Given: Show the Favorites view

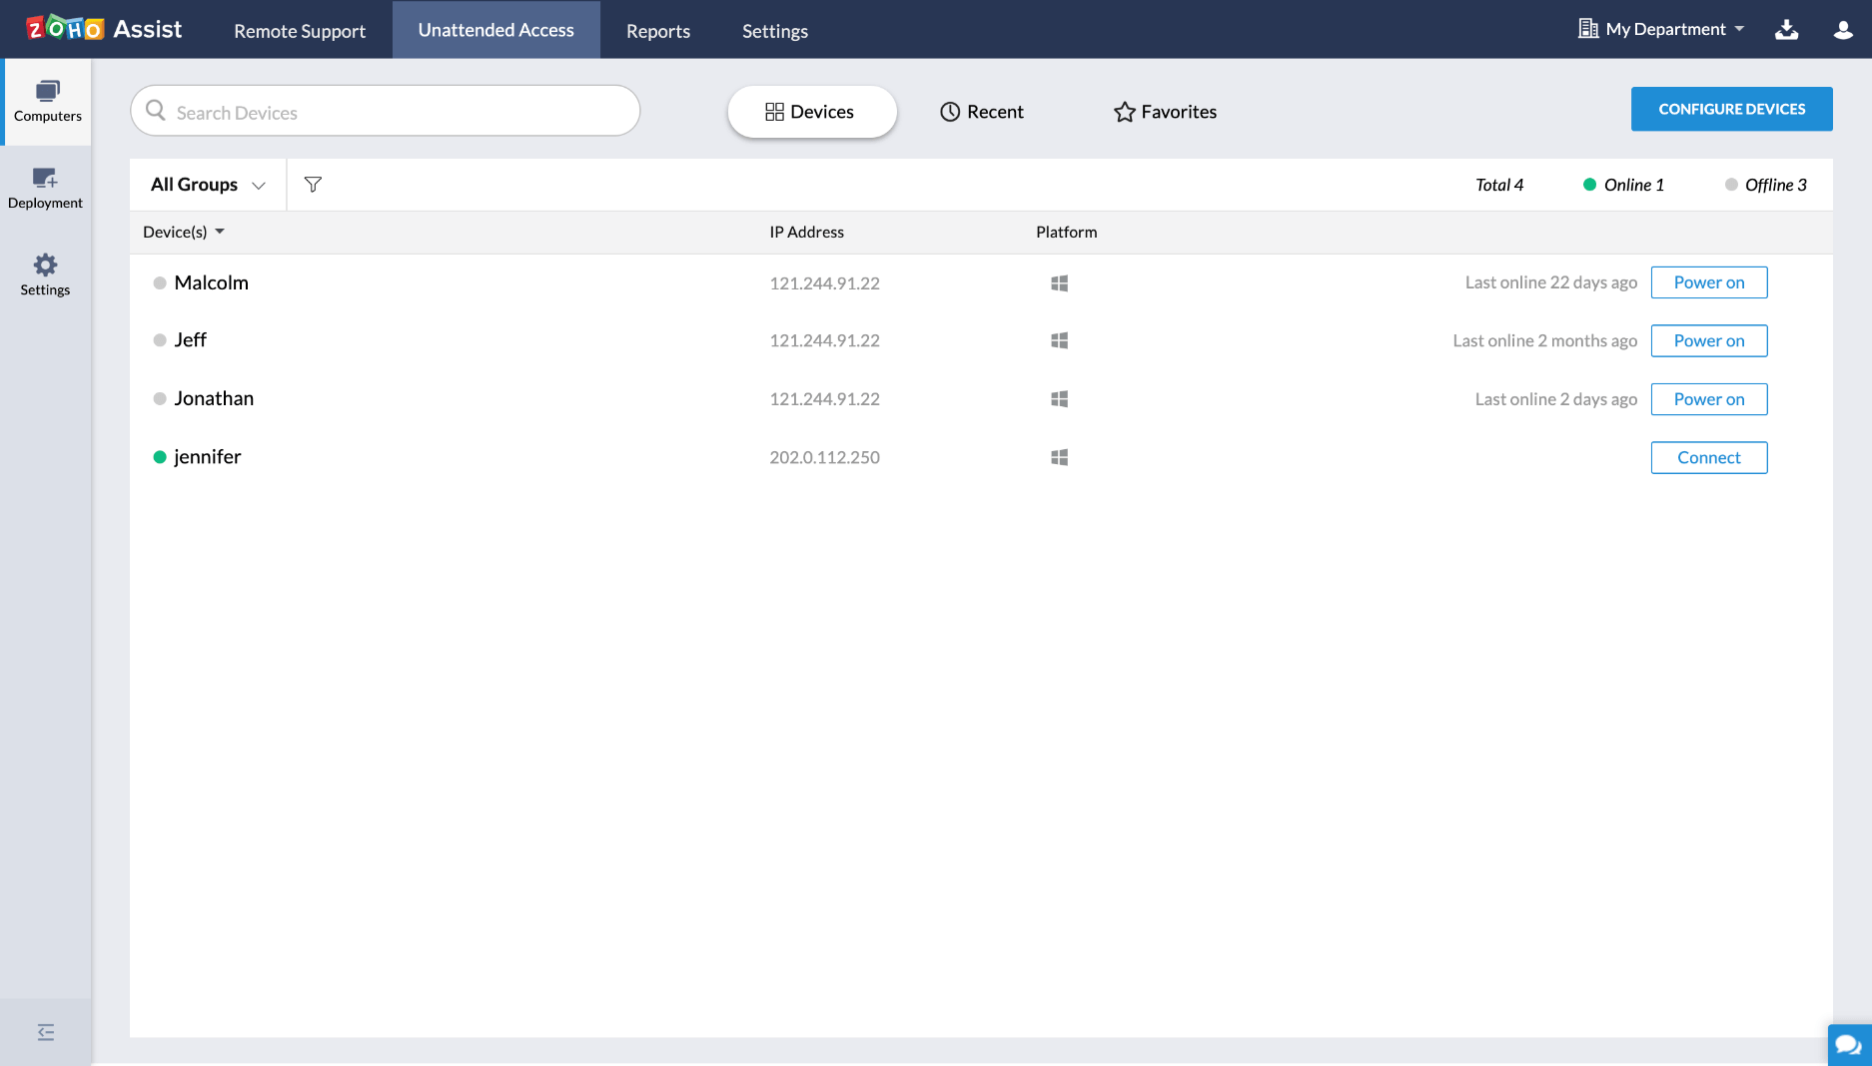Looking at the screenshot, I should (x=1165, y=112).
